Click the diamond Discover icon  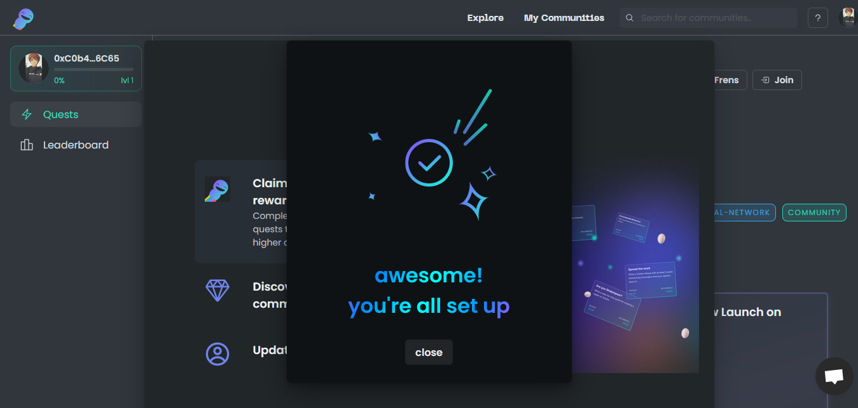coord(218,291)
